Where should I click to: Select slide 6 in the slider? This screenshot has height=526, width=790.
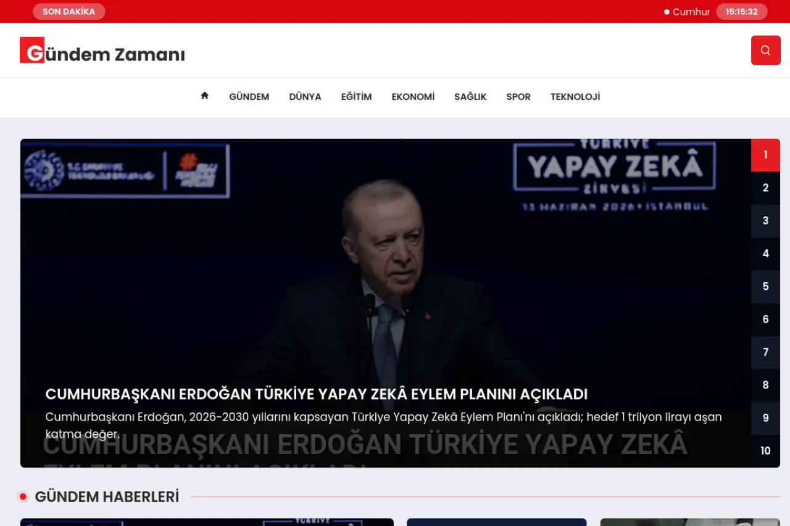(x=765, y=319)
